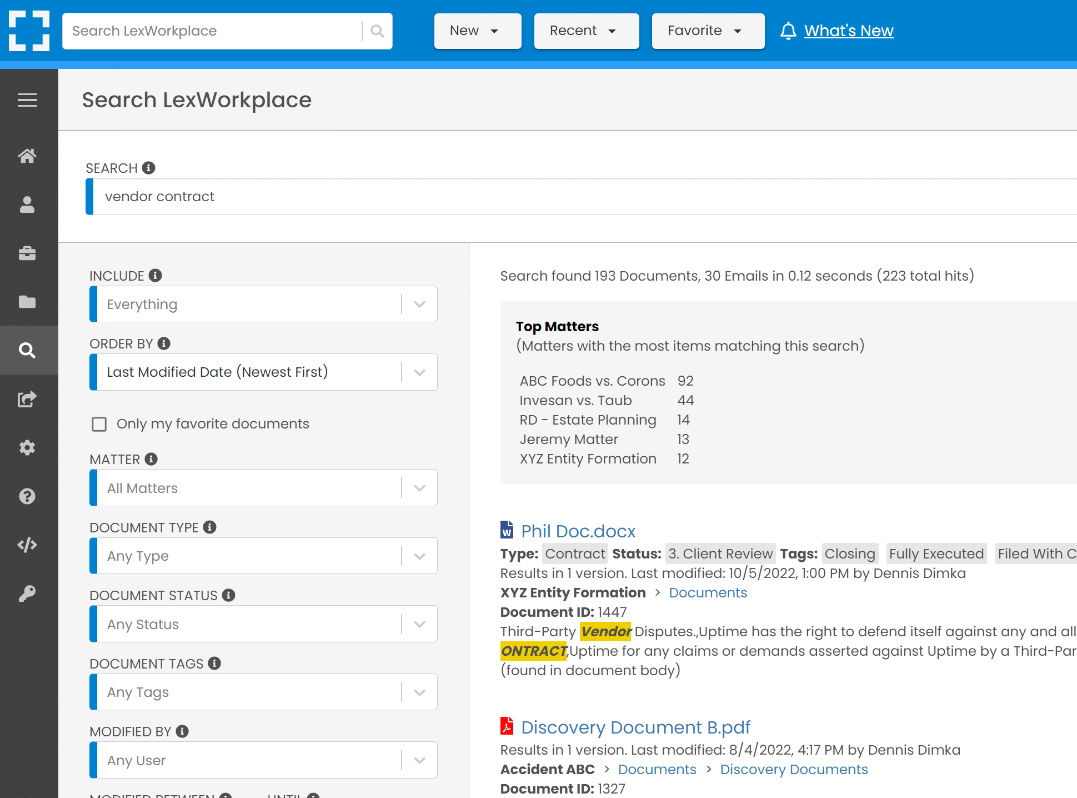Screen dimensions: 1077x798
Task: Click the key icon in sidebar
Action: [x=27, y=593]
